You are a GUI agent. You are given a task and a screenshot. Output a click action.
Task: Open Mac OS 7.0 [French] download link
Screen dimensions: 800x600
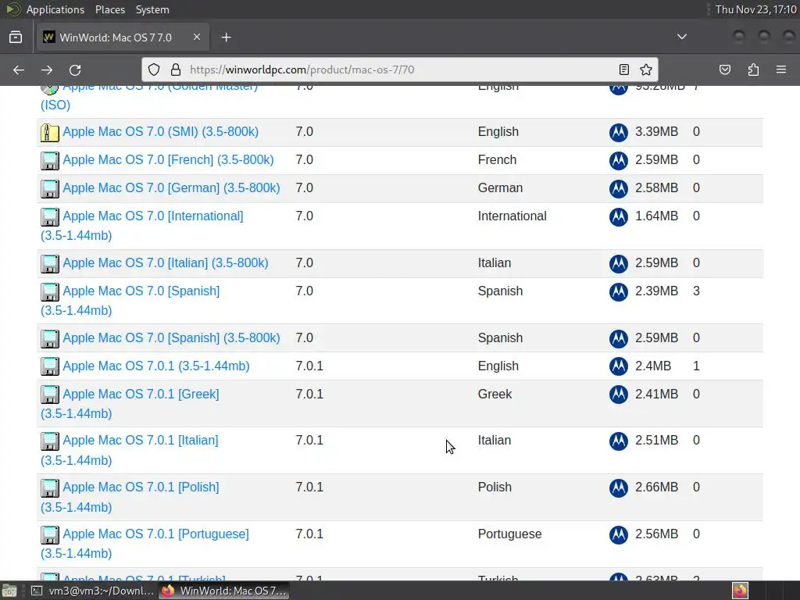click(168, 159)
